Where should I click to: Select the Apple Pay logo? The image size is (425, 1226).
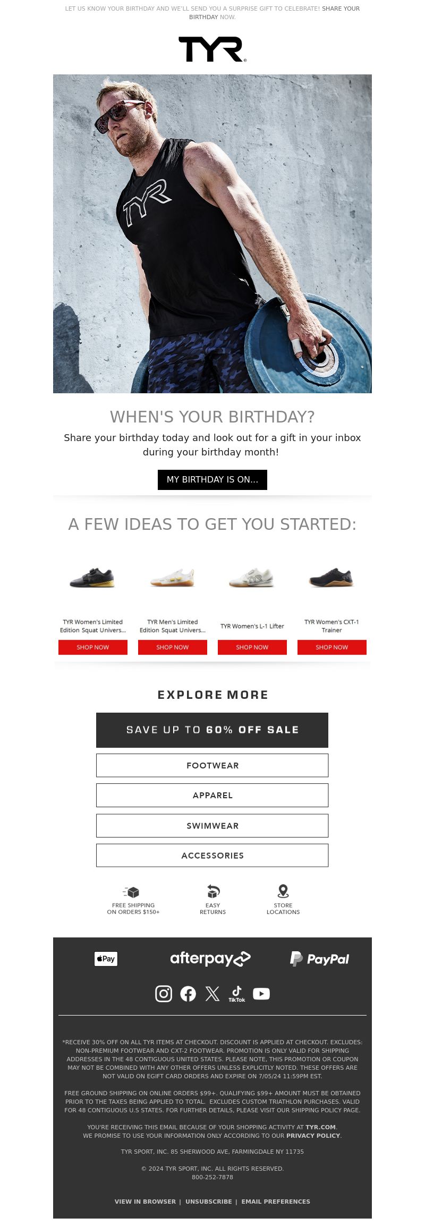click(x=106, y=959)
